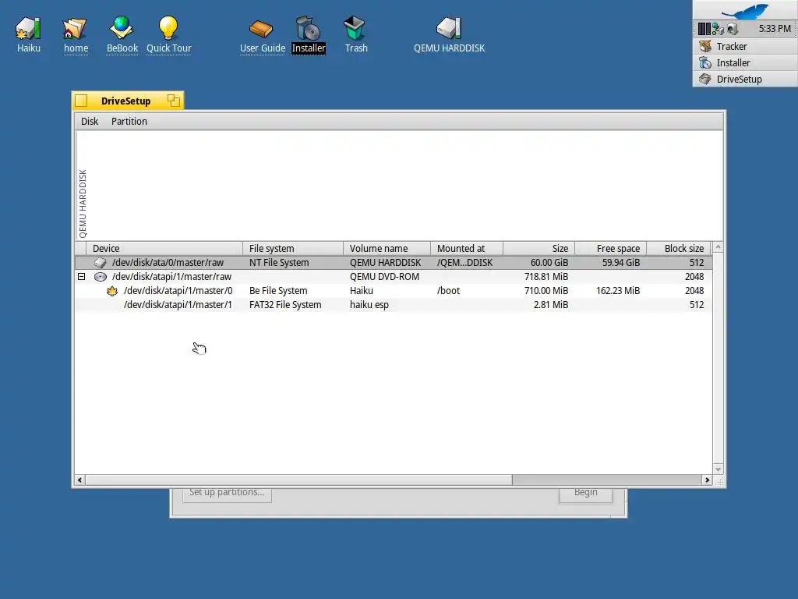The image size is (798, 599).
Task: Click the volume tray icon in Deskbar
Action: pos(733,29)
